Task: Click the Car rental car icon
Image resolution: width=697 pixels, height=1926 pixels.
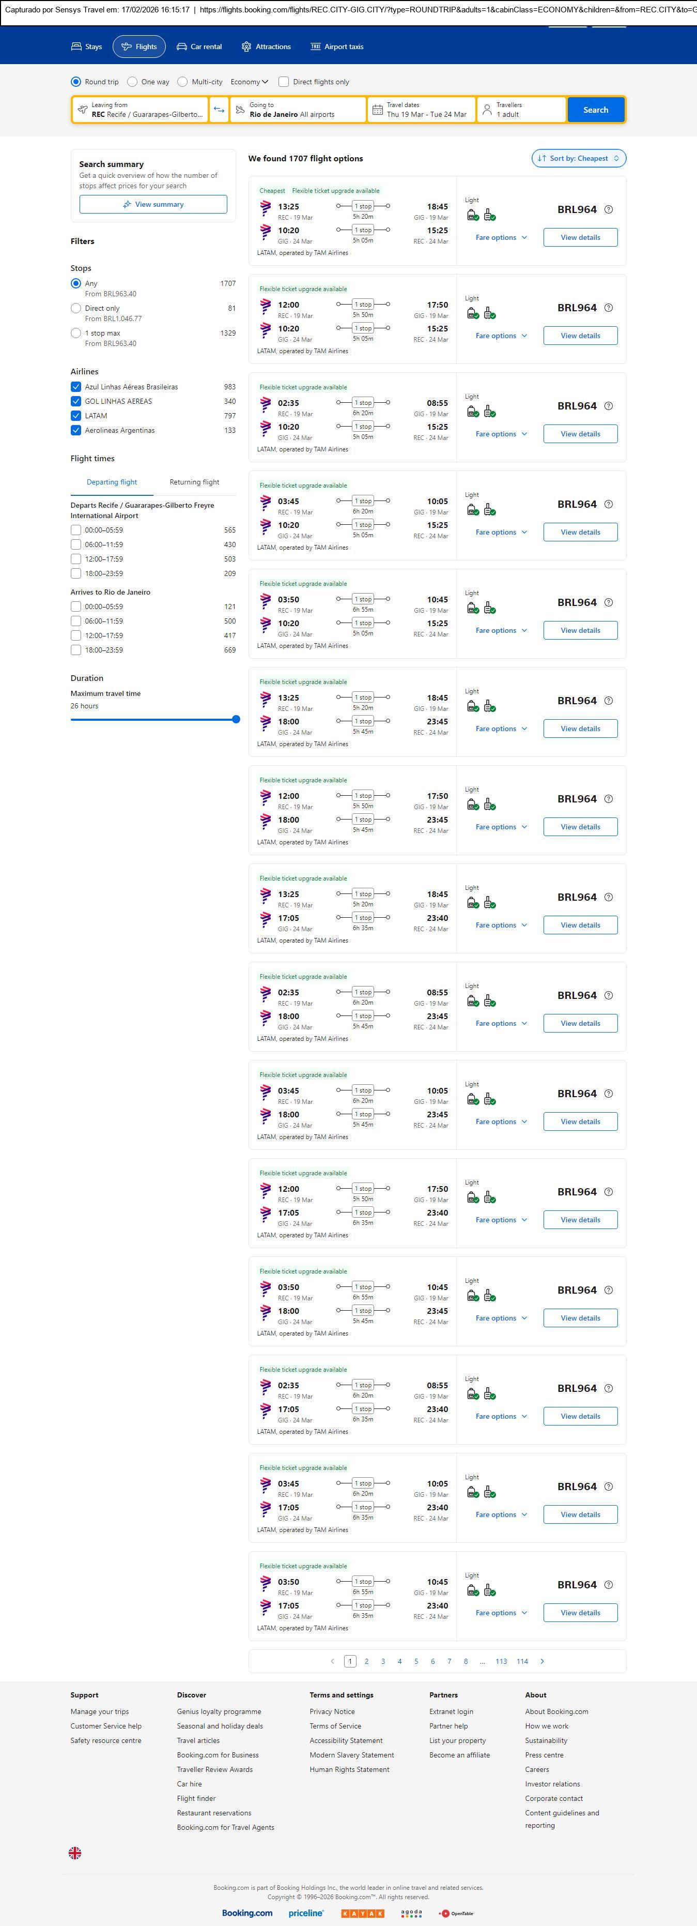Action: [x=181, y=47]
